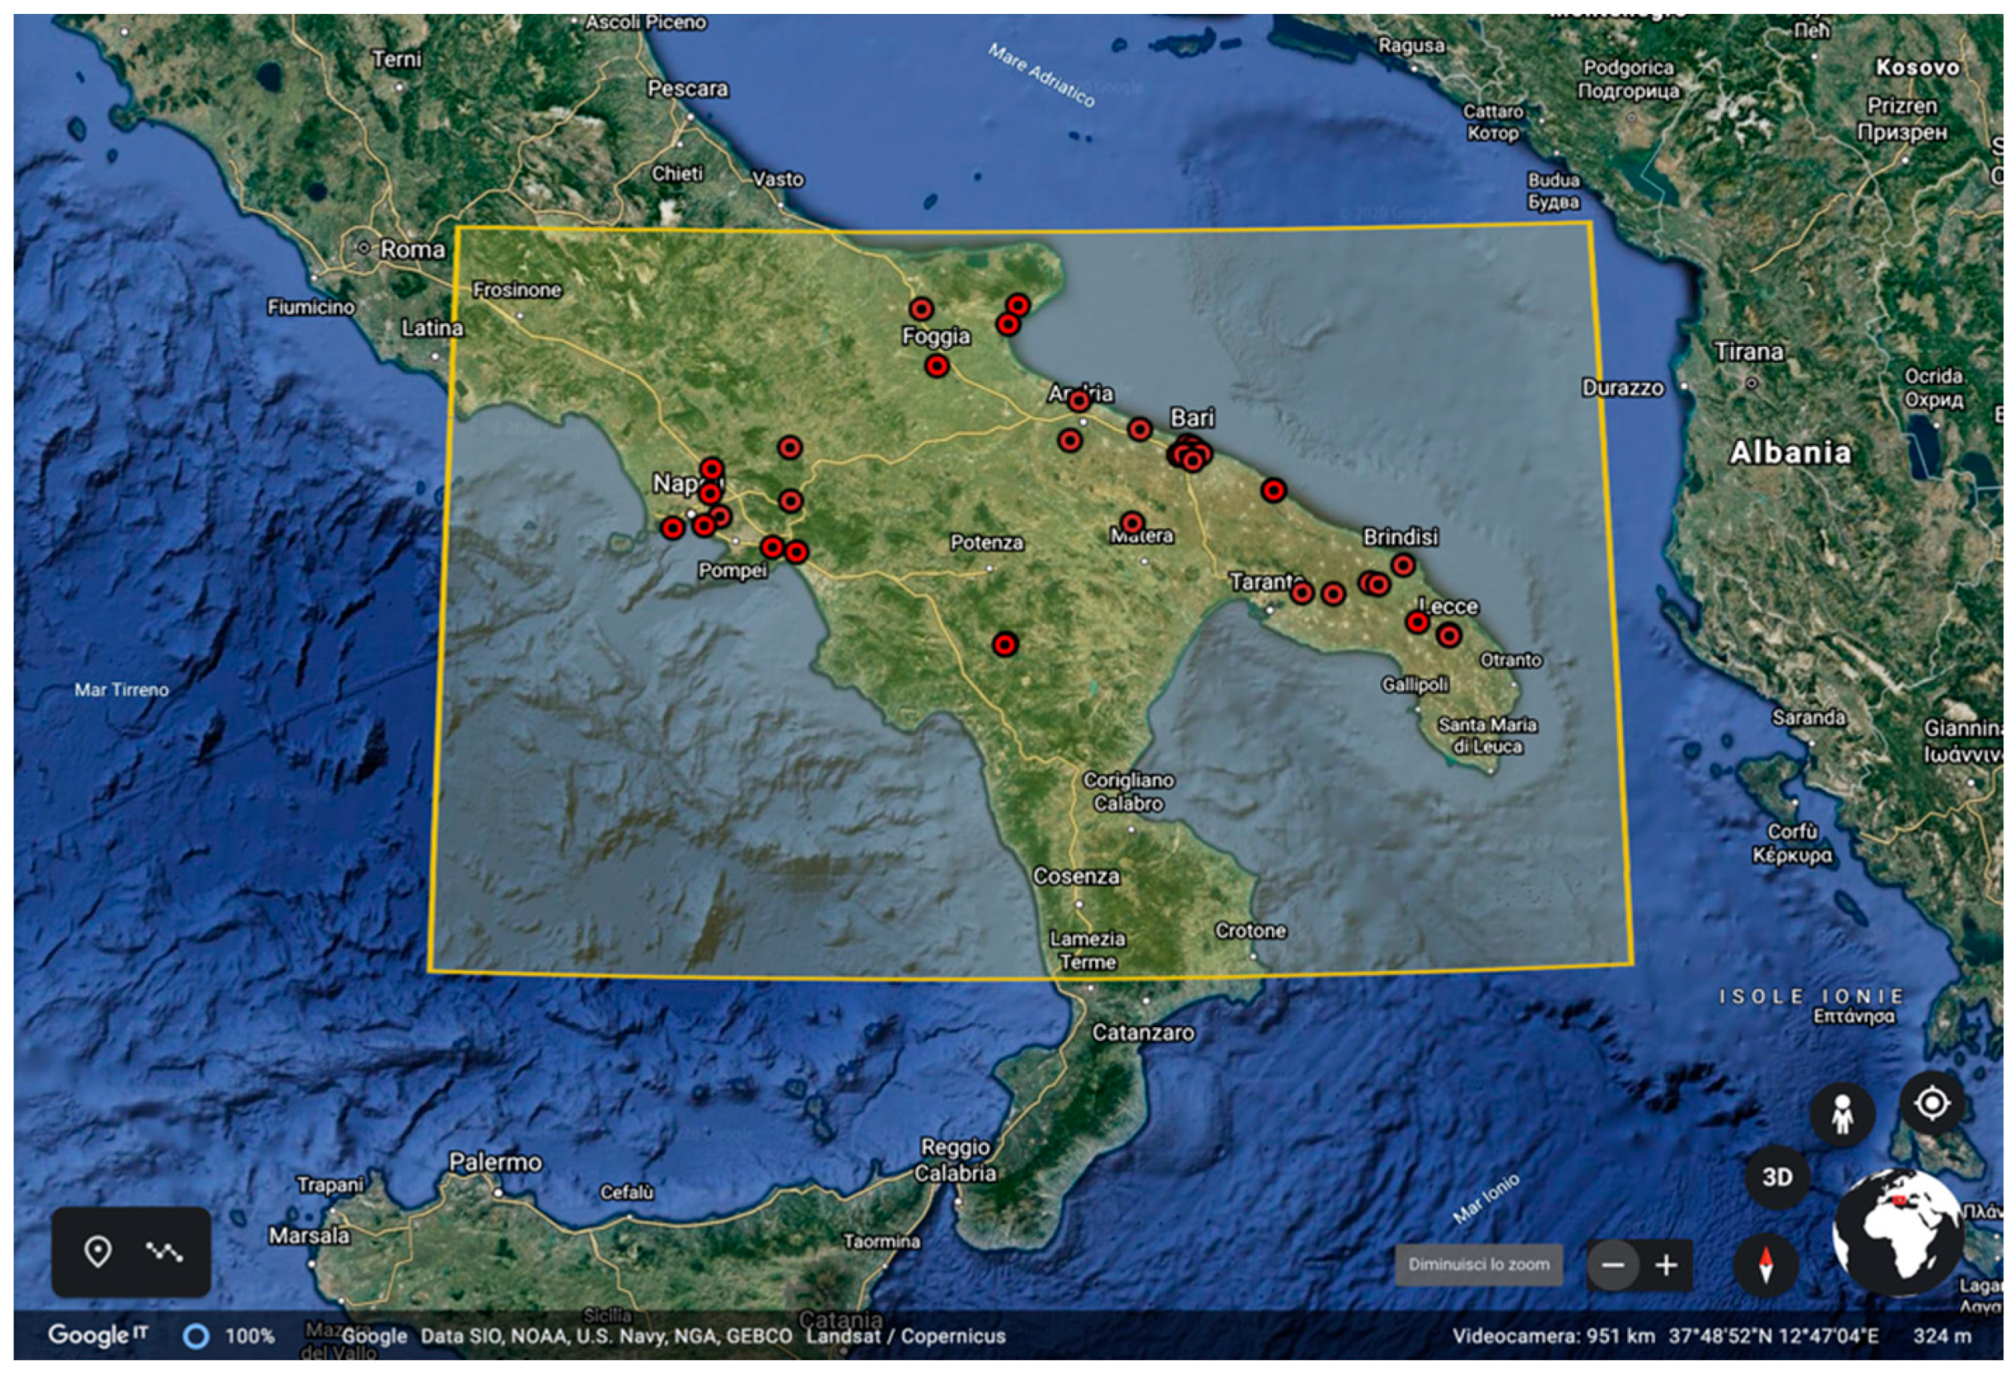Zoom in with the plus button
The width and height of the screenshot is (2016, 1374).
pos(1666,1265)
